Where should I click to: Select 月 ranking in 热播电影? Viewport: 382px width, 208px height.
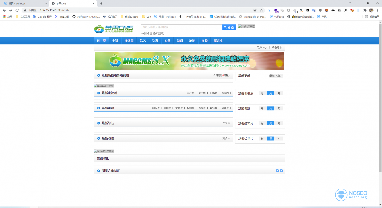tap(279, 108)
